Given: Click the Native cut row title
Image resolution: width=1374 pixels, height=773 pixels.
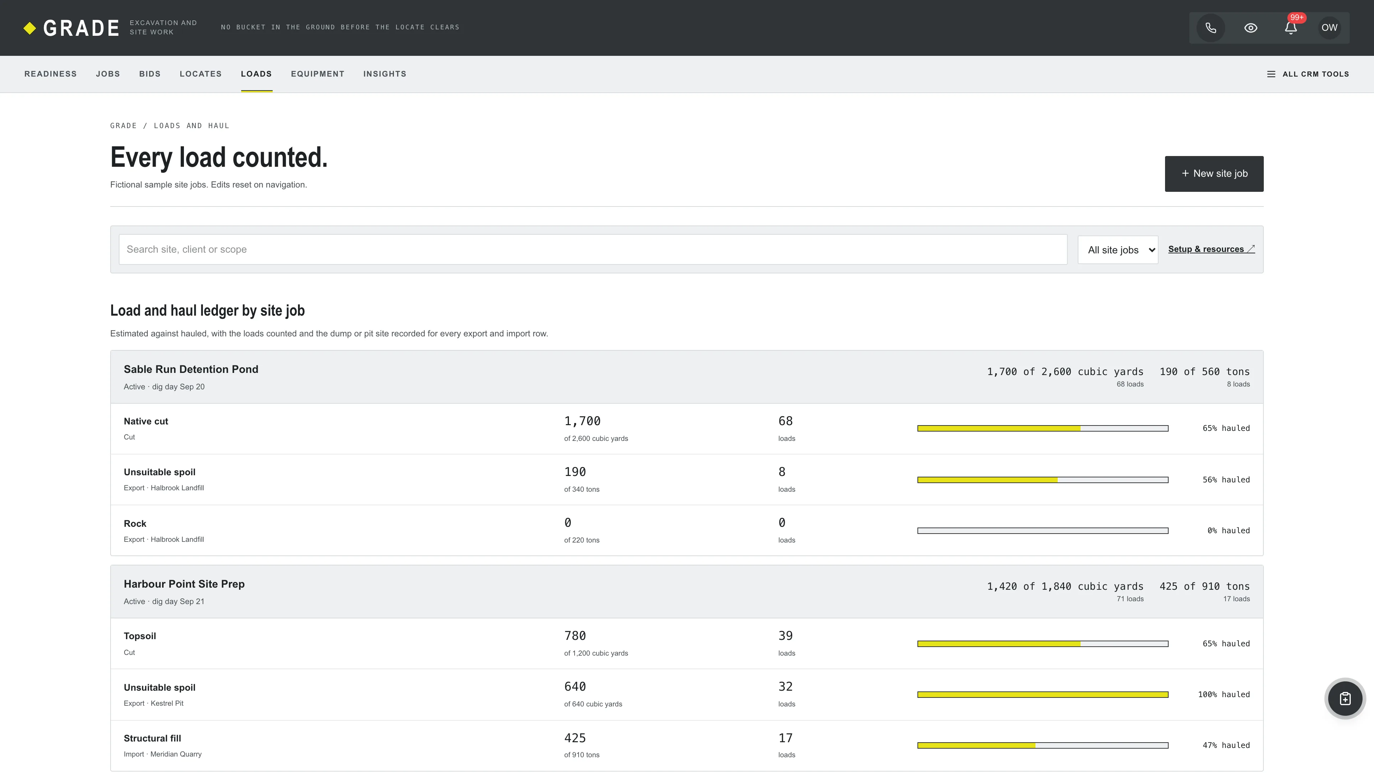Looking at the screenshot, I should click(x=146, y=422).
